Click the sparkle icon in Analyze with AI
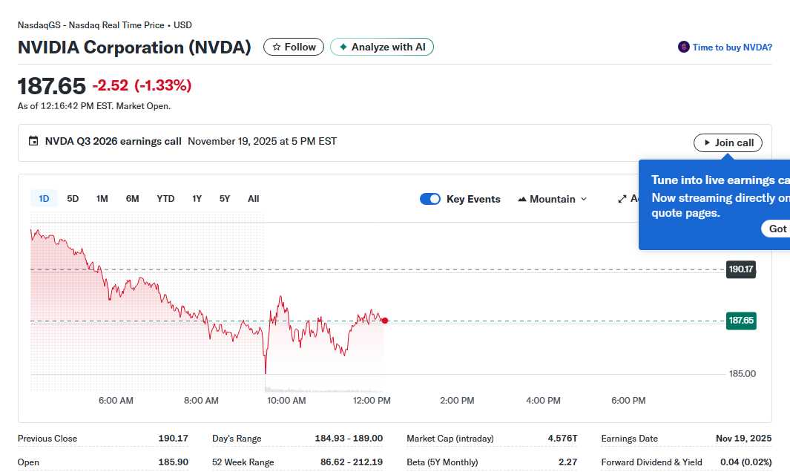The image size is (790, 472). [x=343, y=46]
